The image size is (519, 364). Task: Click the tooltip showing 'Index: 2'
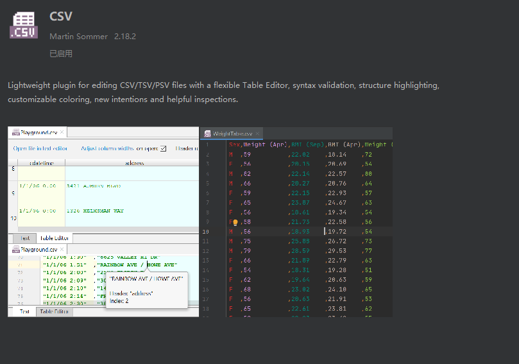147,290
